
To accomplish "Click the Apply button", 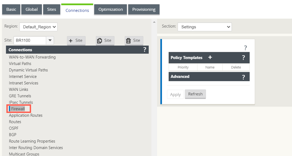I will click(175, 94).
